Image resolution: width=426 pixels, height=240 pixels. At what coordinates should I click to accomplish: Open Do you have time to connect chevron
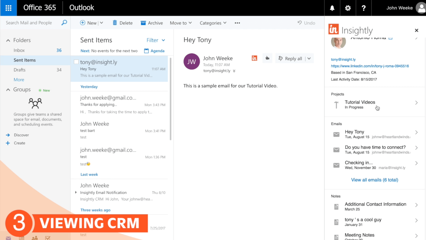coord(416,148)
